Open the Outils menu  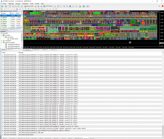(x=32, y=4)
